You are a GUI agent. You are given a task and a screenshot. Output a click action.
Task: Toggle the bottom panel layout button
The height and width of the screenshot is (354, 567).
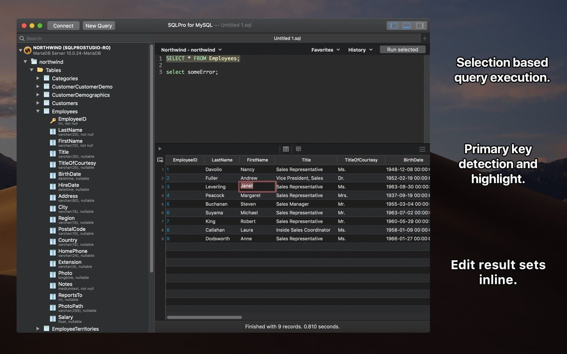(x=406, y=25)
